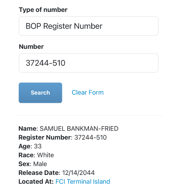Click the SAMUEL BANKMAN-FRIED name text
The height and width of the screenshot is (193, 190).
point(79,128)
